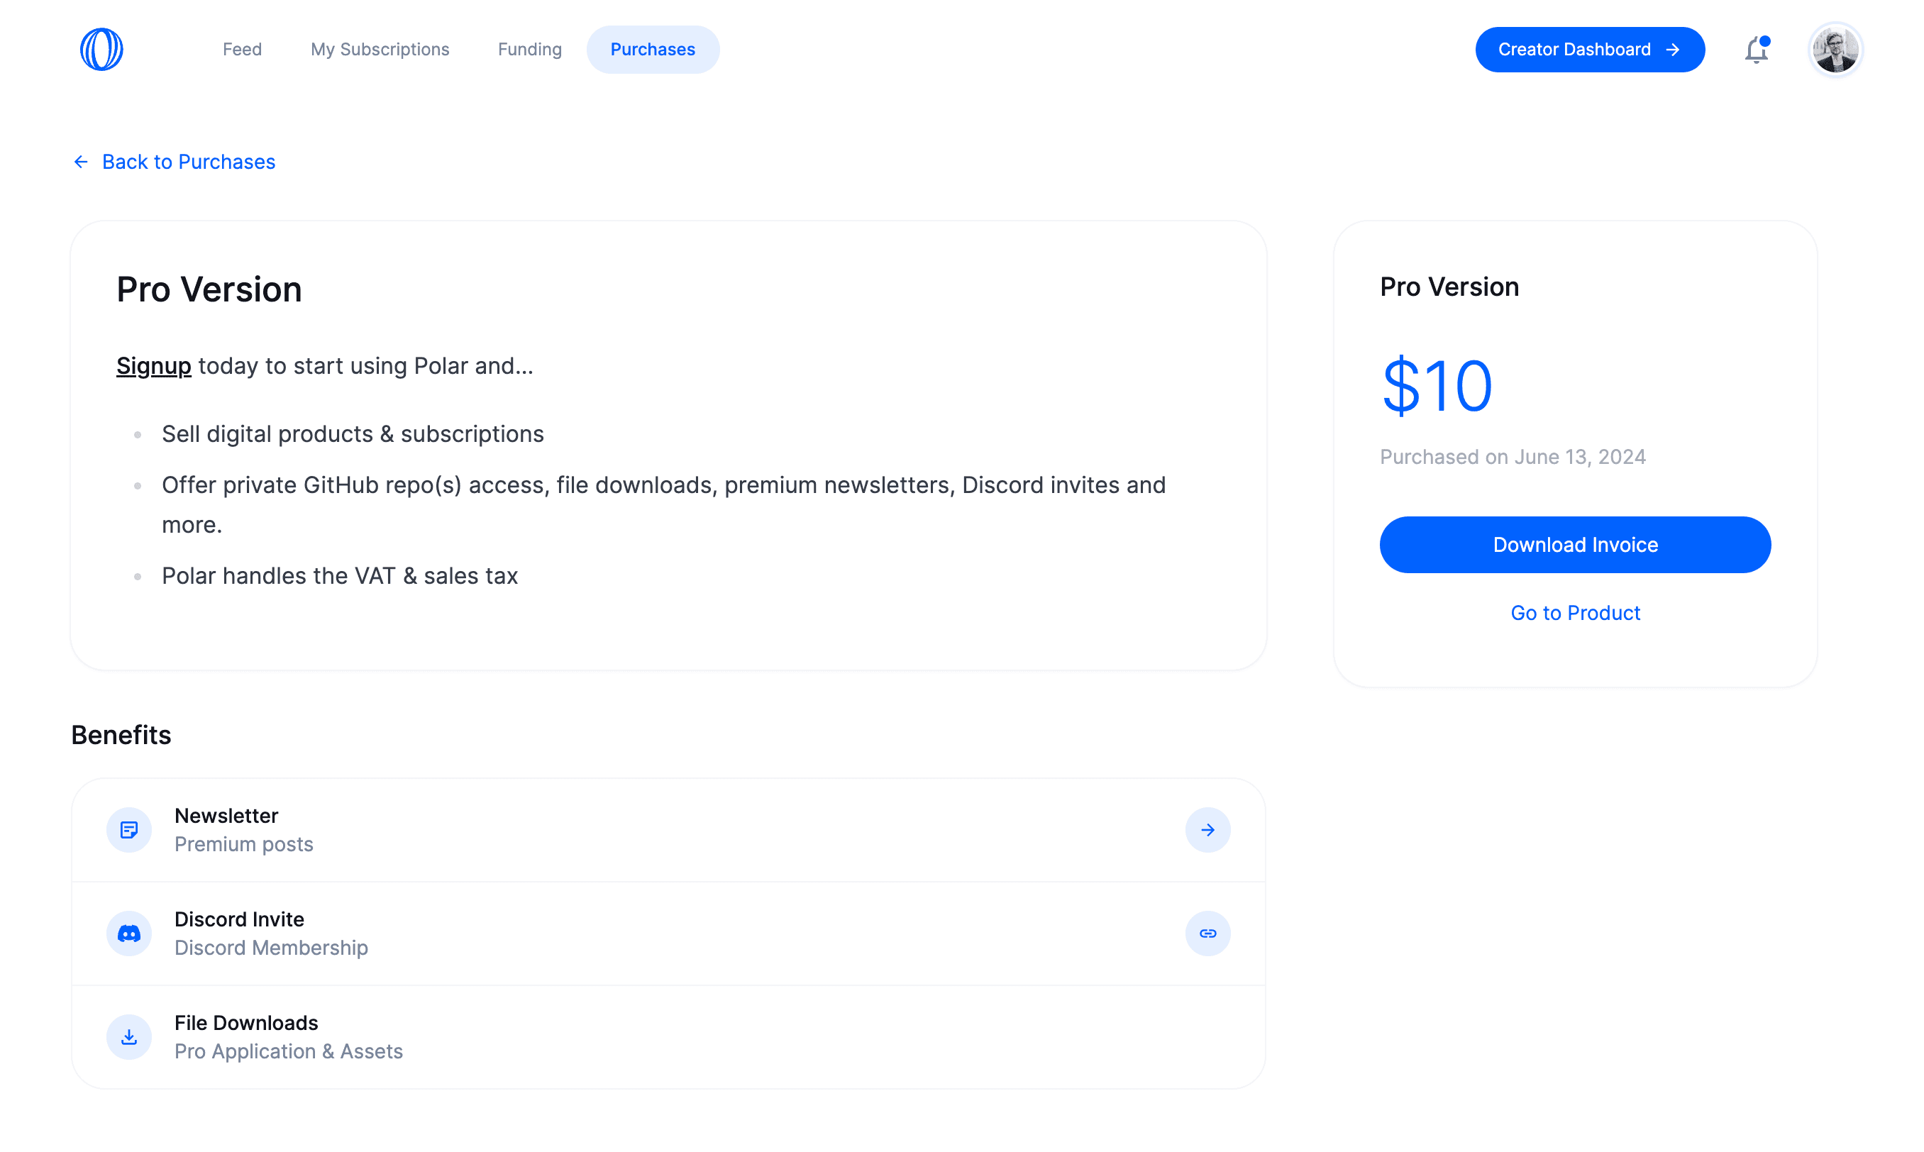Click the arrow inside Creator Dashboard button
This screenshot has width=1924, height=1152.
pos(1674,49)
